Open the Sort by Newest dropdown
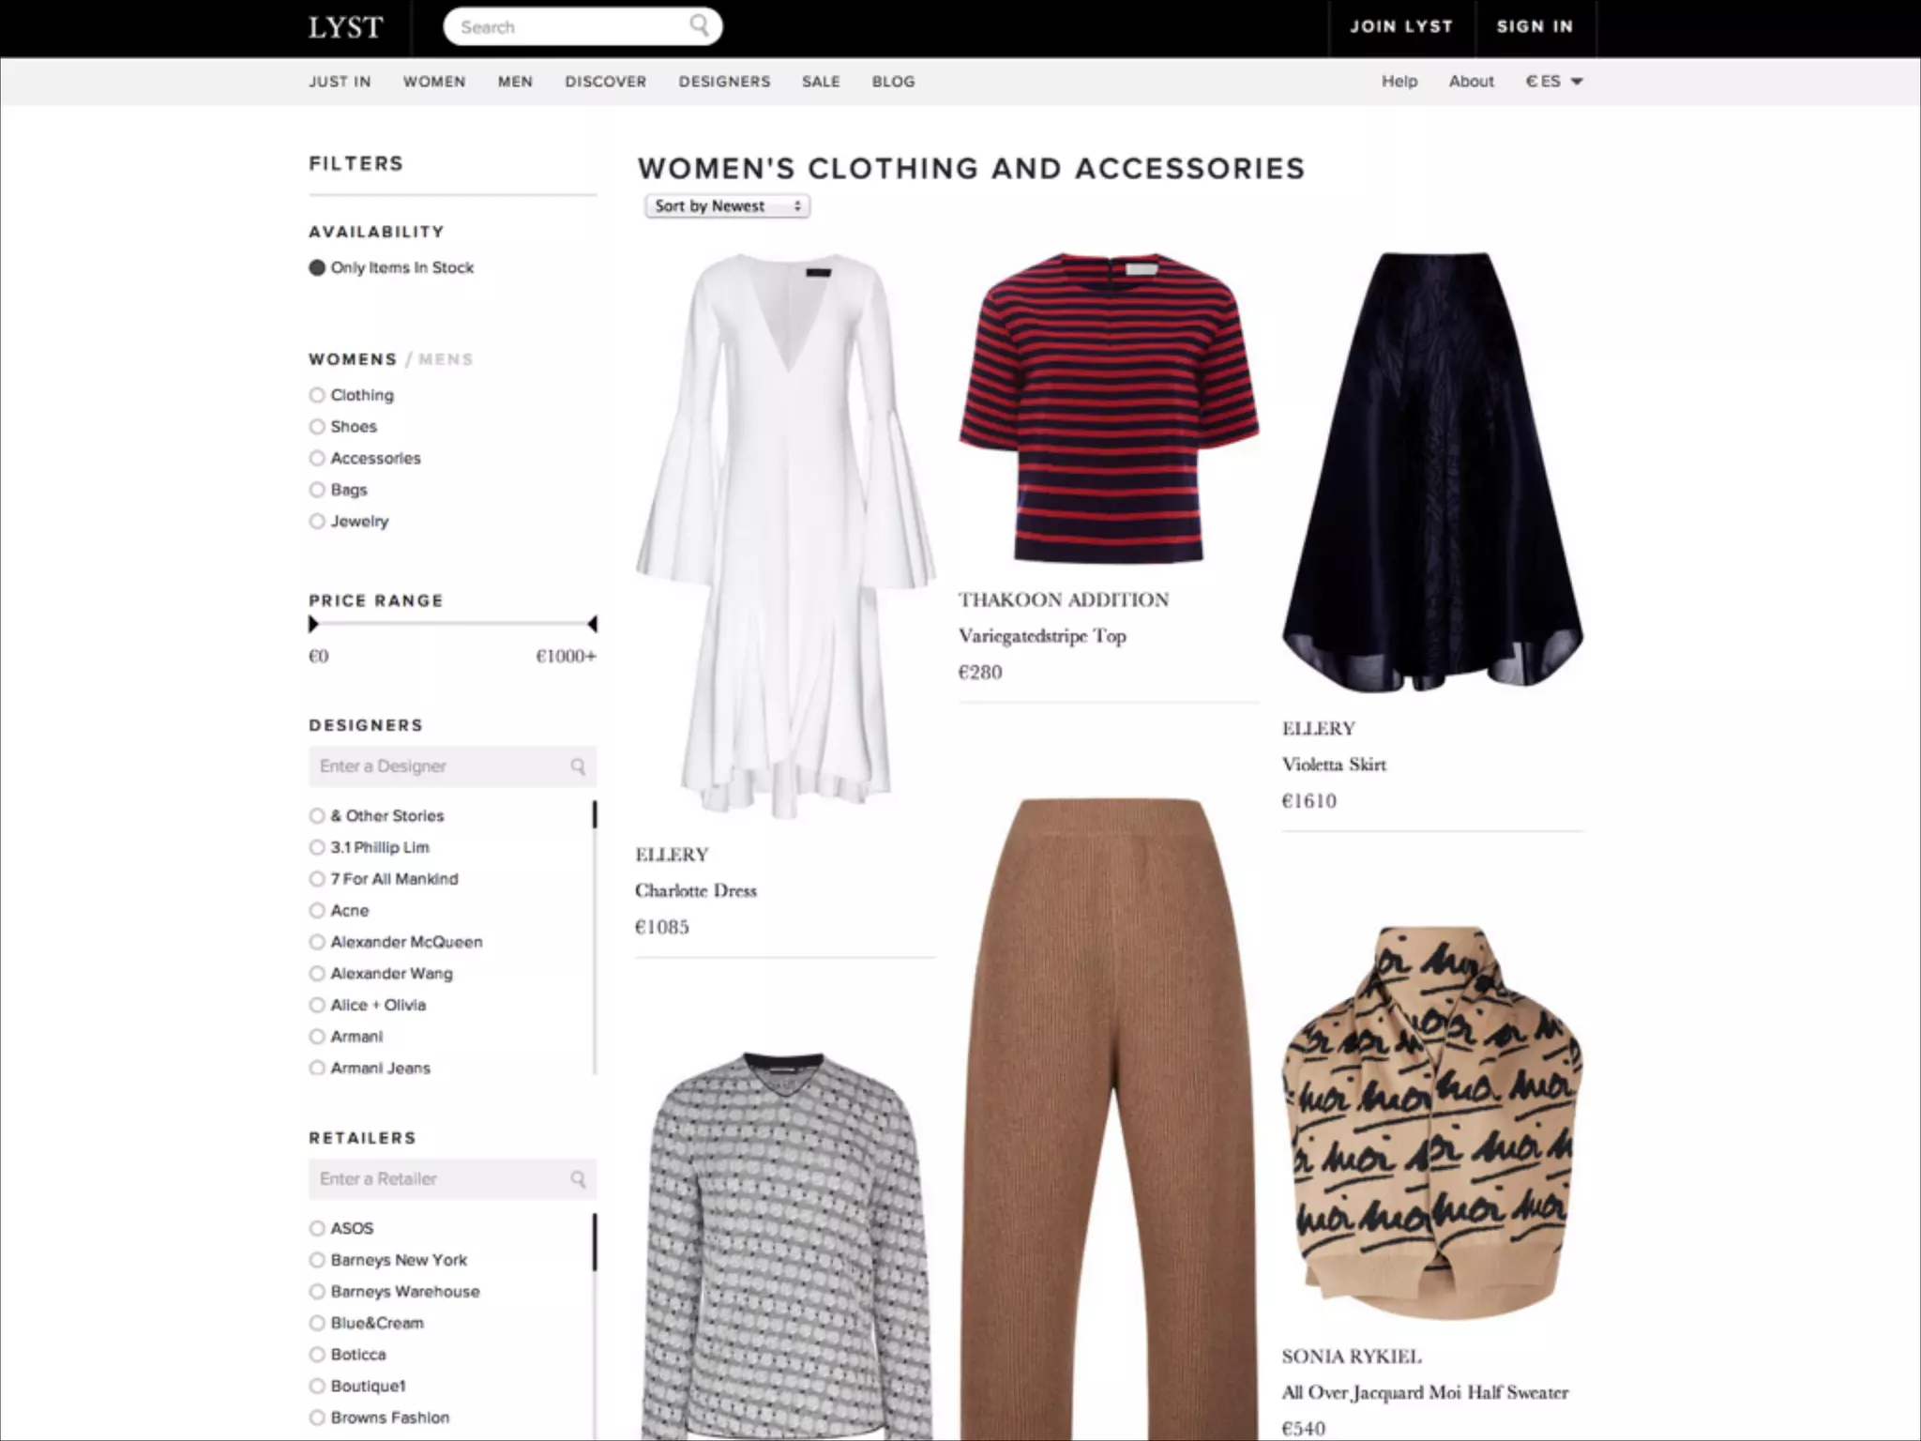This screenshot has width=1921, height=1441. pos(728,206)
